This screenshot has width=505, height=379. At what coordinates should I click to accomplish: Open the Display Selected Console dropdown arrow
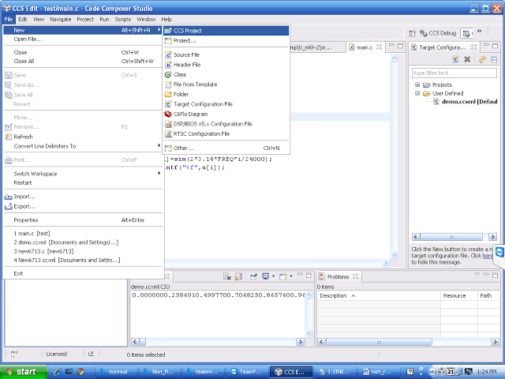click(x=273, y=276)
